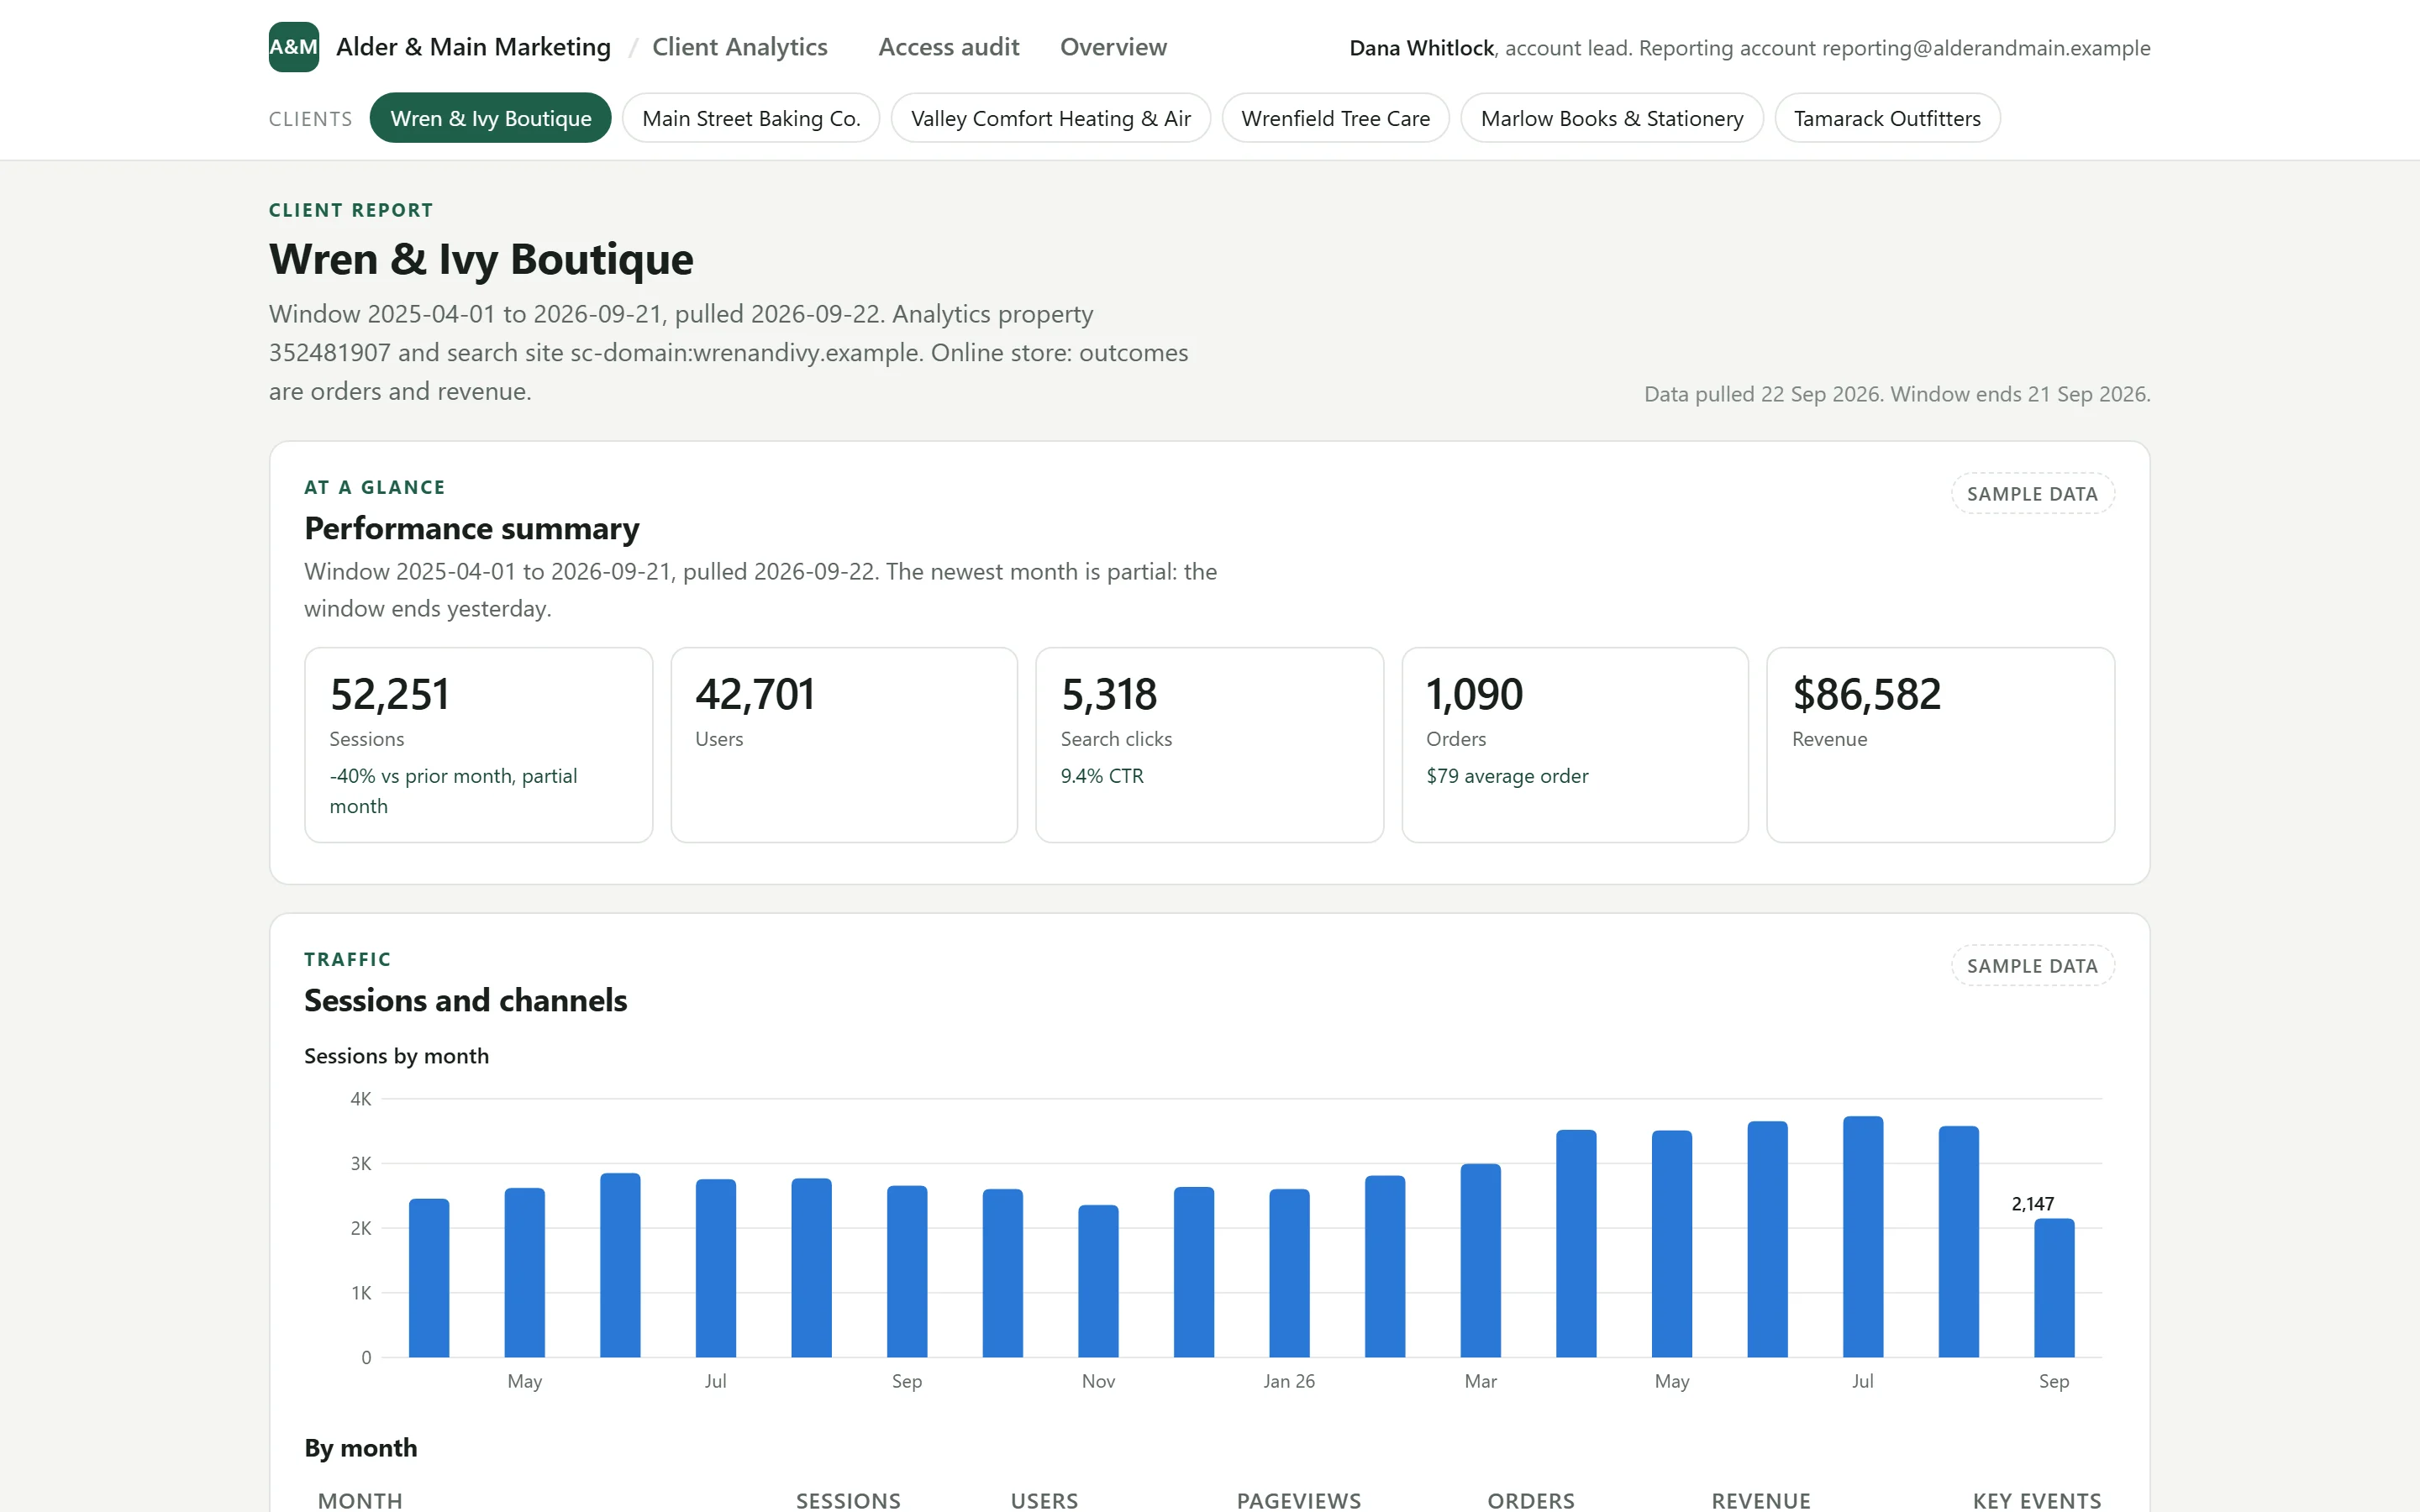The height and width of the screenshot is (1512, 2420).
Task: Click the Nov bar in sessions chart
Action: pyautogui.click(x=1098, y=1281)
